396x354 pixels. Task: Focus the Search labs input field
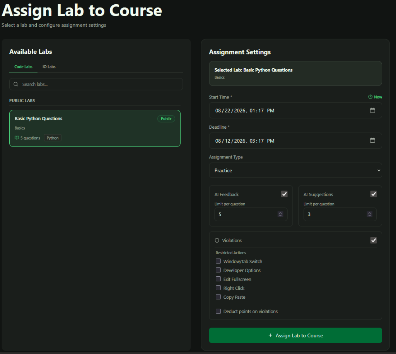96,84
